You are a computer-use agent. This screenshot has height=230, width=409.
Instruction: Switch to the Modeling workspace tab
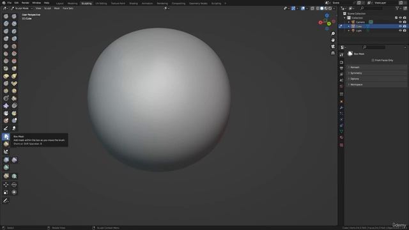point(72,3)
